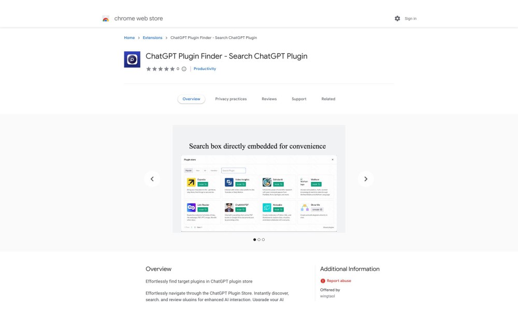The width and height of the screenshot is (518, 311).
Task: Open the Extensions breadcrumb link
Action: (x=152, y=38)
